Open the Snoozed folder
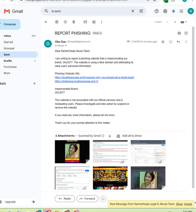 click(x=9, y=48)
